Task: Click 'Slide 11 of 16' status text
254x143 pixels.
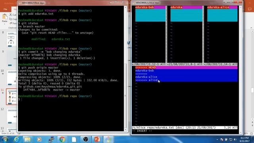Action: tap(8, 133)
